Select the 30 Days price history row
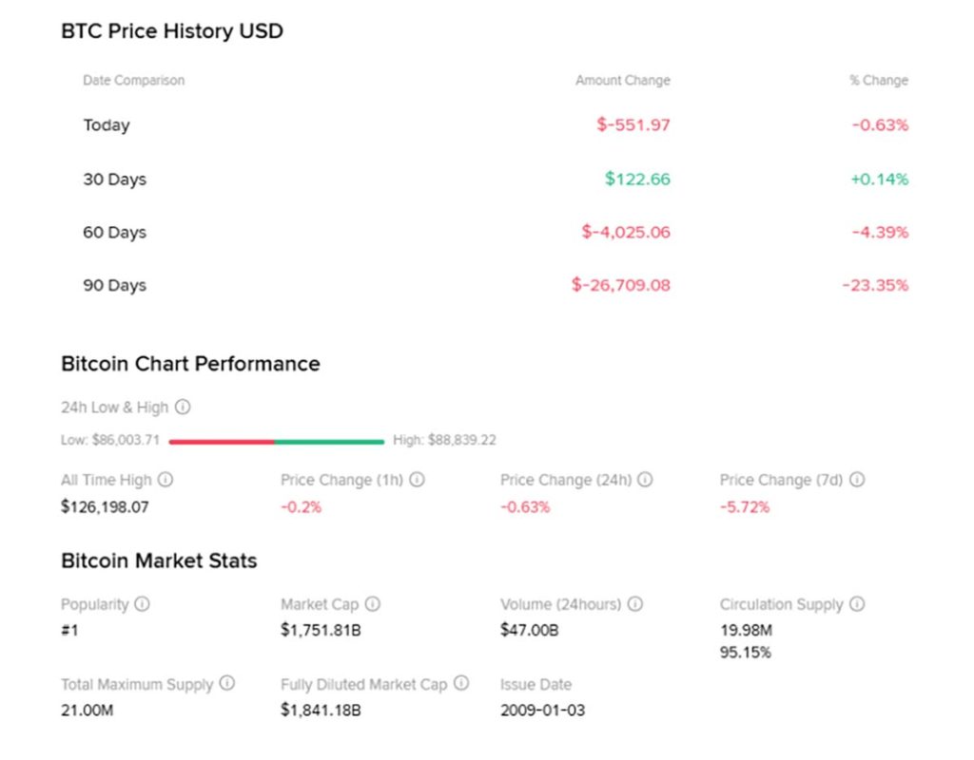This screenshot has width=974, height=760. tap(114, 180)
